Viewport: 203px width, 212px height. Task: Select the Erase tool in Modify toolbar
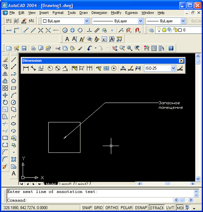click(x=5, y=60)
